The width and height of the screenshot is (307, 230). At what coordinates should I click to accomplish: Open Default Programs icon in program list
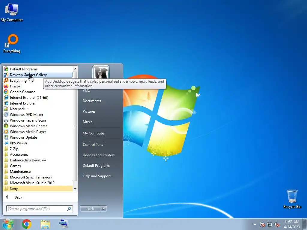click(6, 69)
